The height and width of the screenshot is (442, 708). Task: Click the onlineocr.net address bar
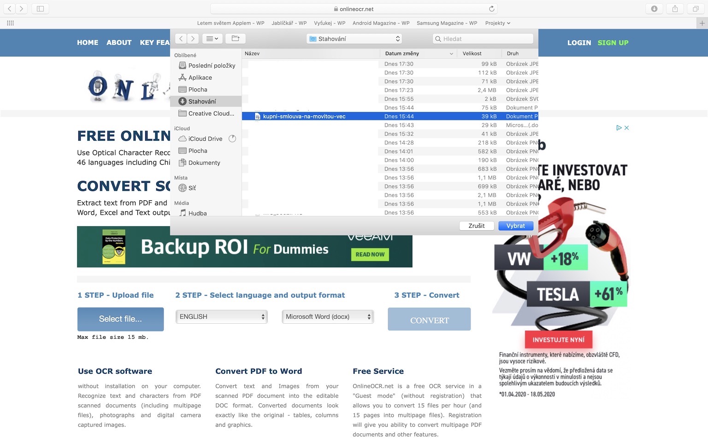pyautogui.click(x=354, y=9)
